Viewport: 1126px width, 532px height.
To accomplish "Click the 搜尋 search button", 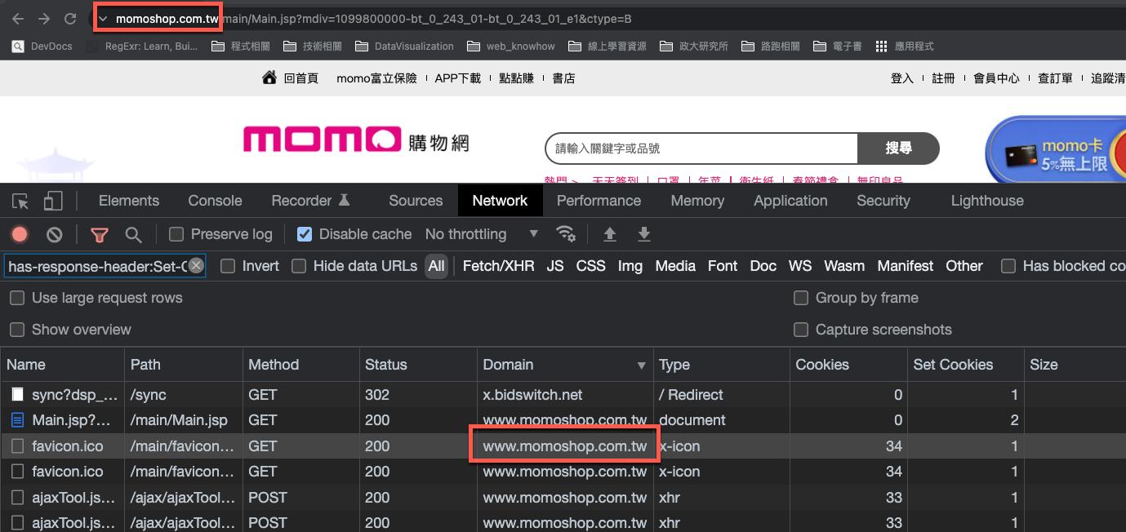I will (898, 149).
